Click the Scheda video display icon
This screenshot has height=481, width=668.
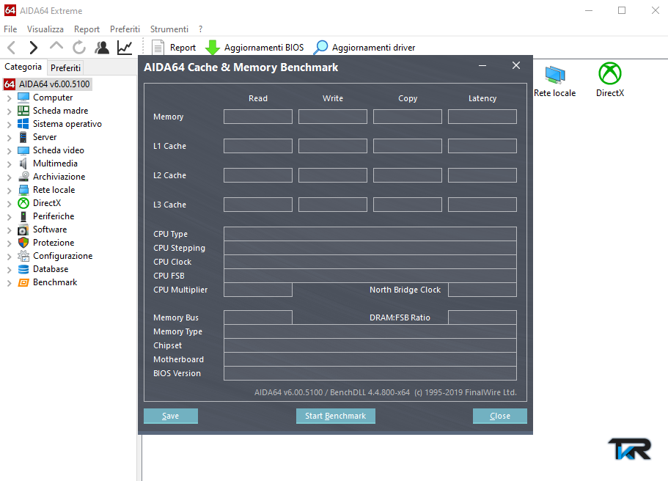point(23,150)
